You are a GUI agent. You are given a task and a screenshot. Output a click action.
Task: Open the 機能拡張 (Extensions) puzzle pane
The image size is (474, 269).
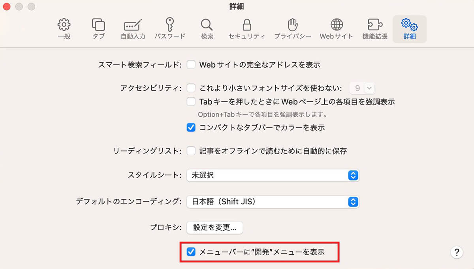(375, 29)
